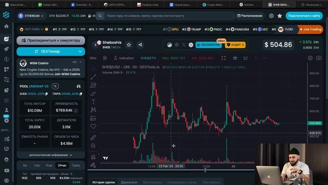Select the 24час stats period
The width and height of the screenshot is (328, 185).
(62, 165)
